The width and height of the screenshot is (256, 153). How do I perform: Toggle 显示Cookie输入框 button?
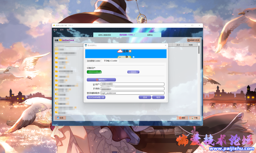[96, 97]
